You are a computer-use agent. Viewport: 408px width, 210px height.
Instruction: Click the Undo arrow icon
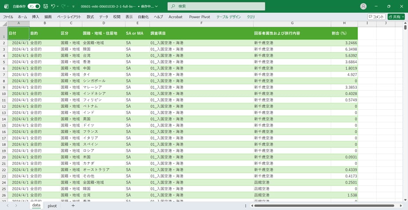coord(53,7)
